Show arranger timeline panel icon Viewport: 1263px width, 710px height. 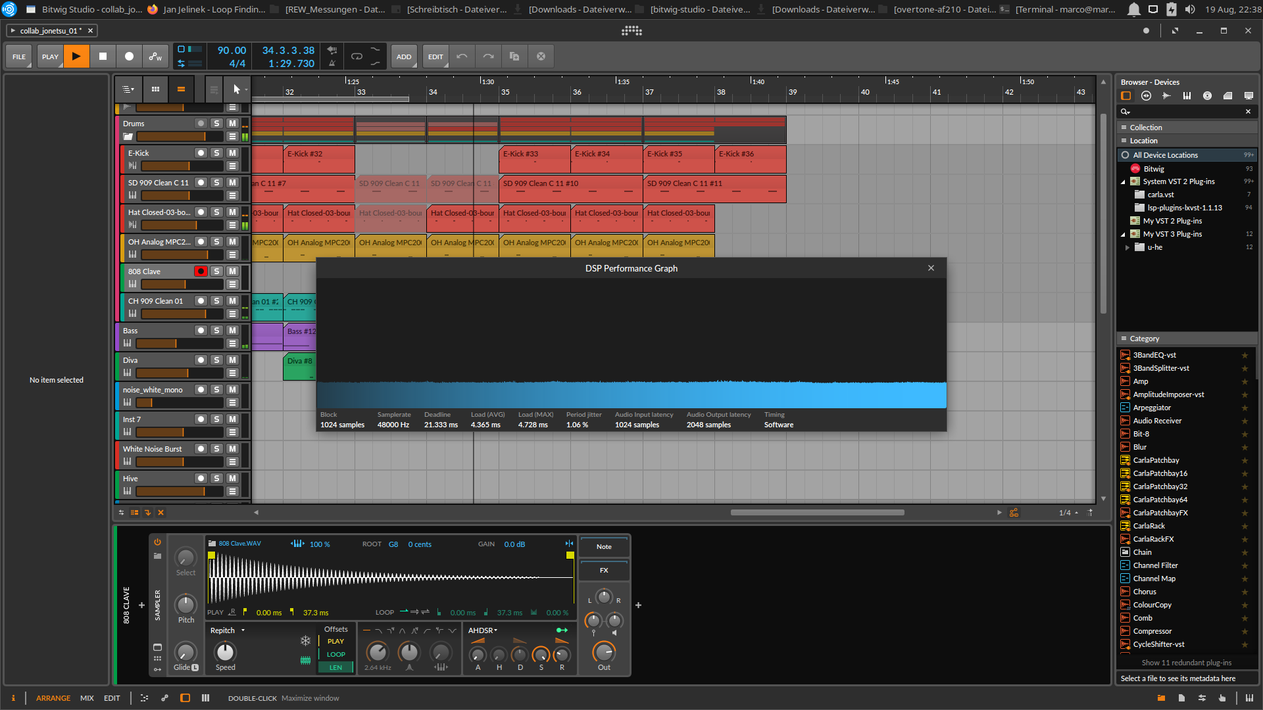(181, 89)
